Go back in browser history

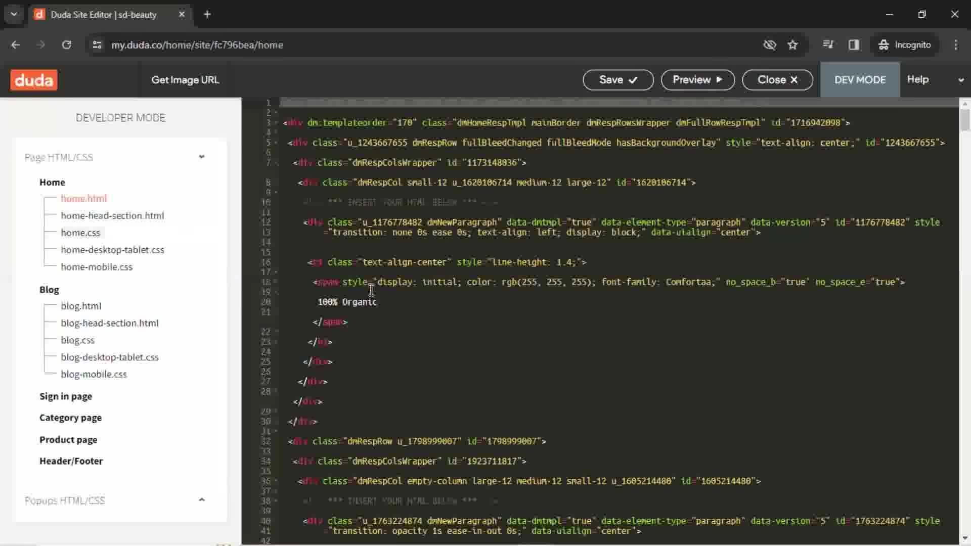click(16, 45)
